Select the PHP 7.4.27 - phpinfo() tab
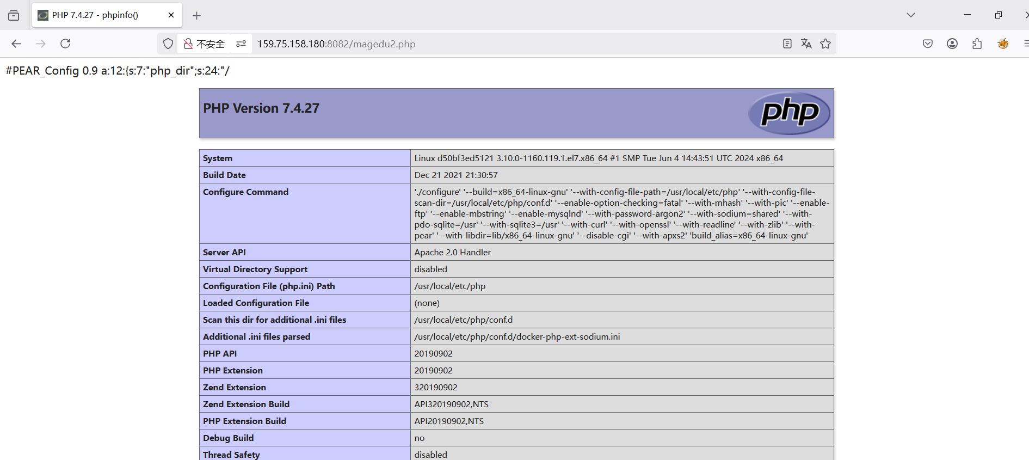 click(x=107, y=15)
